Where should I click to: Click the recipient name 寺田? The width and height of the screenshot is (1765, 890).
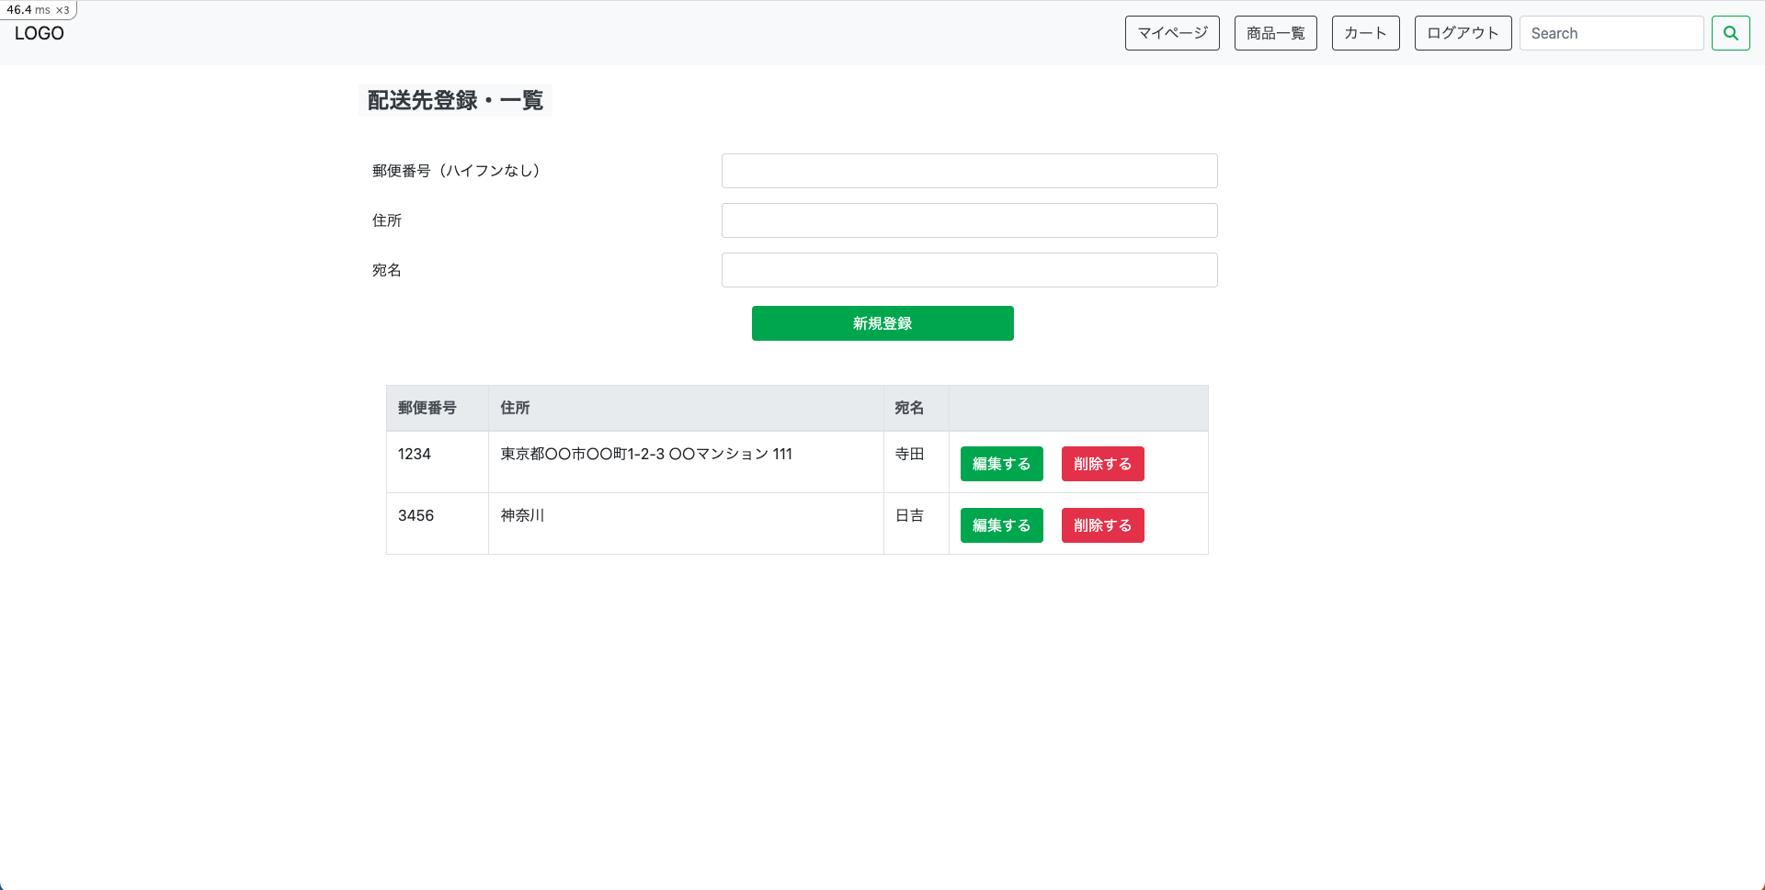tap(909, 454)
